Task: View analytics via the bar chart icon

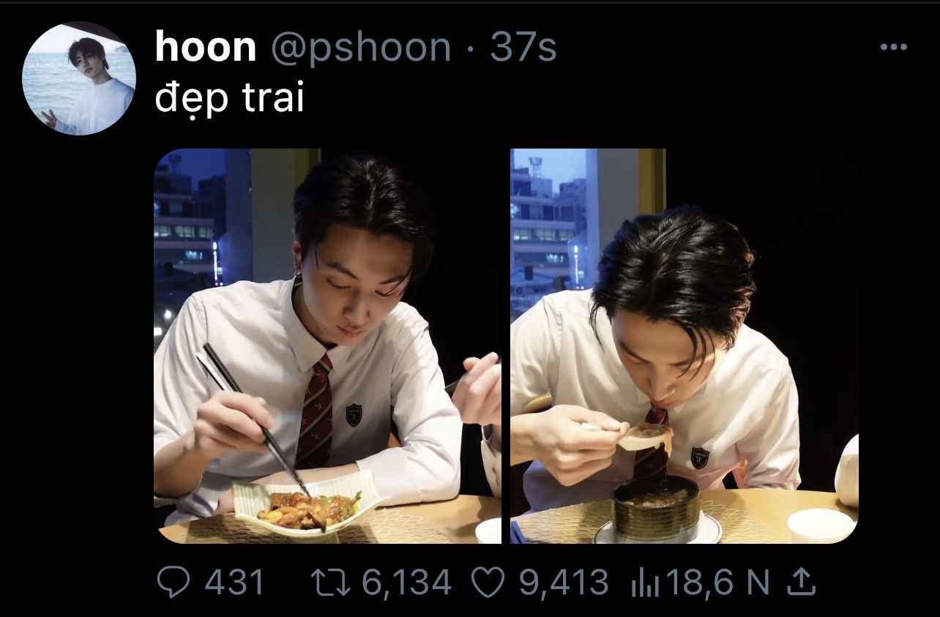Action: tap(645, 583)
